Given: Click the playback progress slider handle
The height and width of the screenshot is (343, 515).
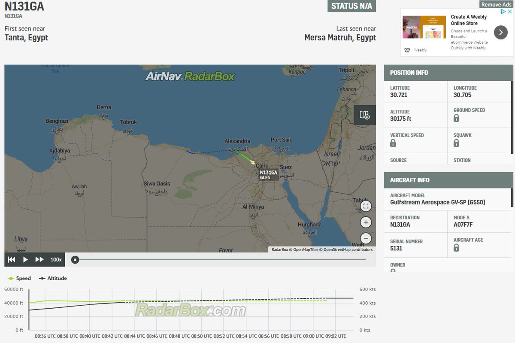Looking at the screenshot, I should (x=75, y=259).
